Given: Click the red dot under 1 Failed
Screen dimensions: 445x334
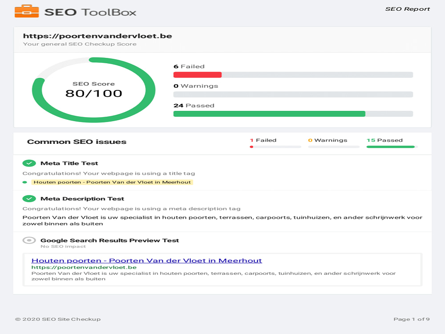Looking at the screenshot, I should [251, 147].
